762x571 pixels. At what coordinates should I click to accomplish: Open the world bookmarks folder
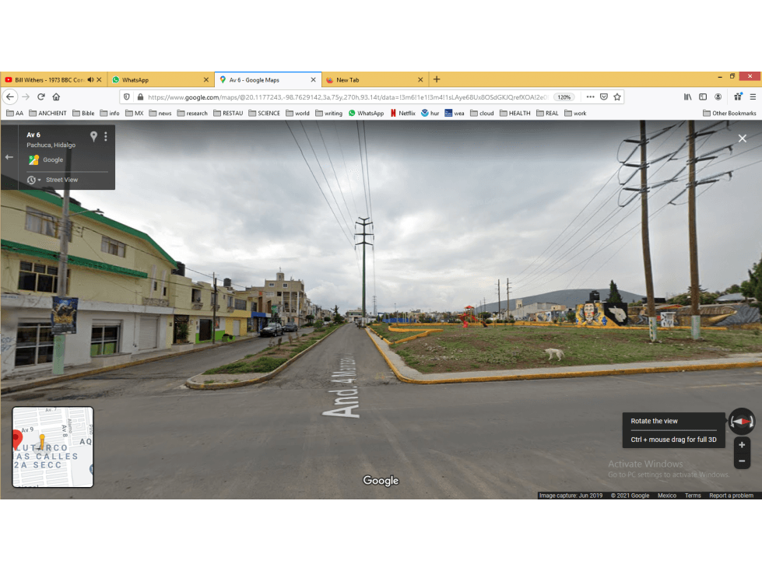pos(298,113)
